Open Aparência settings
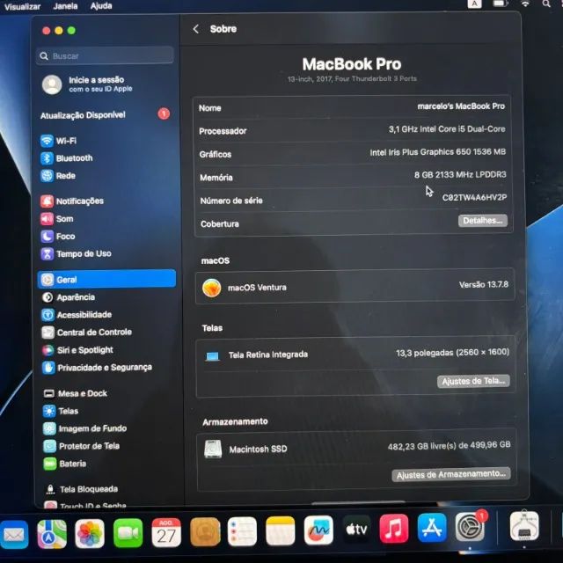 pyautogui.click(x=69, y=297)
